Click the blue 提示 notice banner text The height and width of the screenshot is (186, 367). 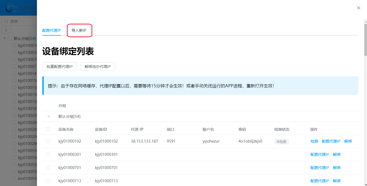[x=161, y=86]
